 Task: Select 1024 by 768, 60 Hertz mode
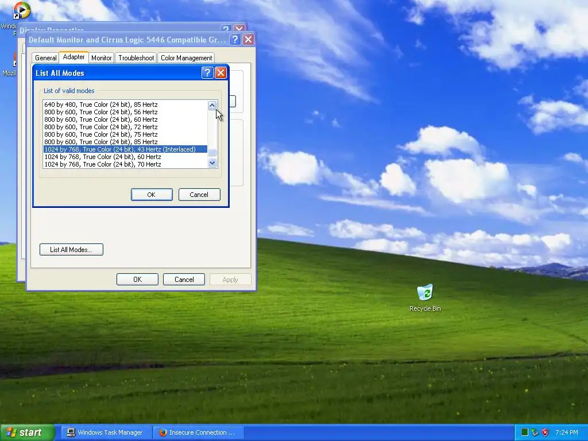[x=125, y=157]
